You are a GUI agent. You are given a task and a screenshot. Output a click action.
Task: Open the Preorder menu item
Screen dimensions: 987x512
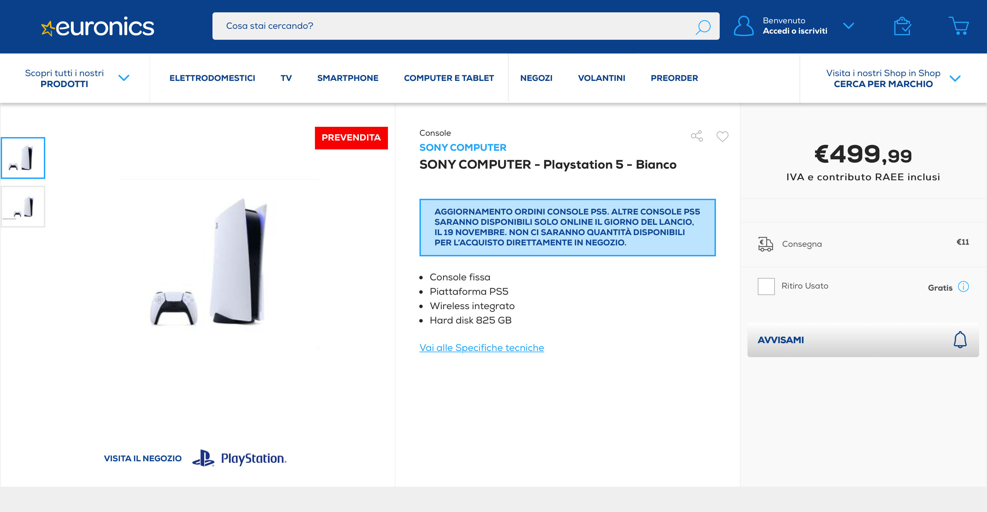click(x=674, y=78)
